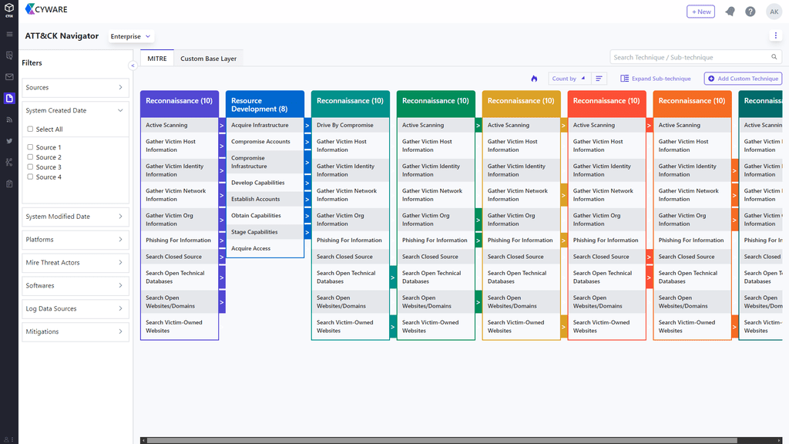Select the Compromise Accounts technique
Viewport: 789px width, 444px height.
[x=265, y=142]
